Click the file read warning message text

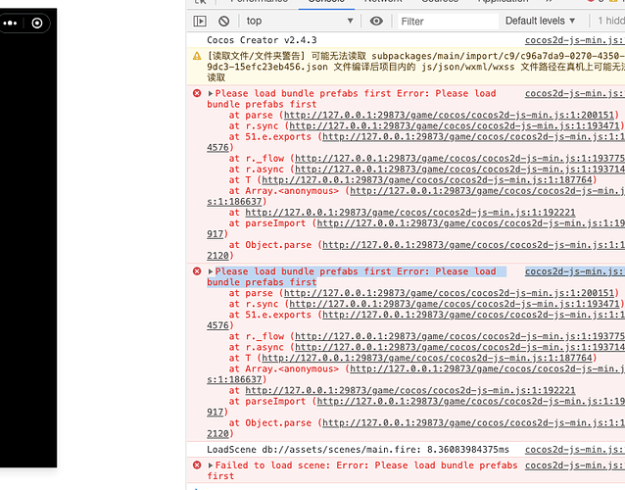click(x=415, y=67)
